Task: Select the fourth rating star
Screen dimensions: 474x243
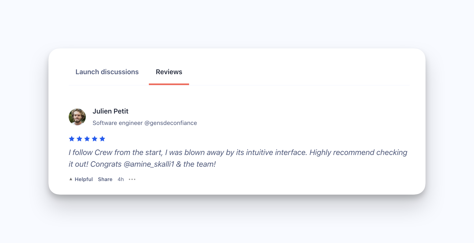Action: (94, 139)
